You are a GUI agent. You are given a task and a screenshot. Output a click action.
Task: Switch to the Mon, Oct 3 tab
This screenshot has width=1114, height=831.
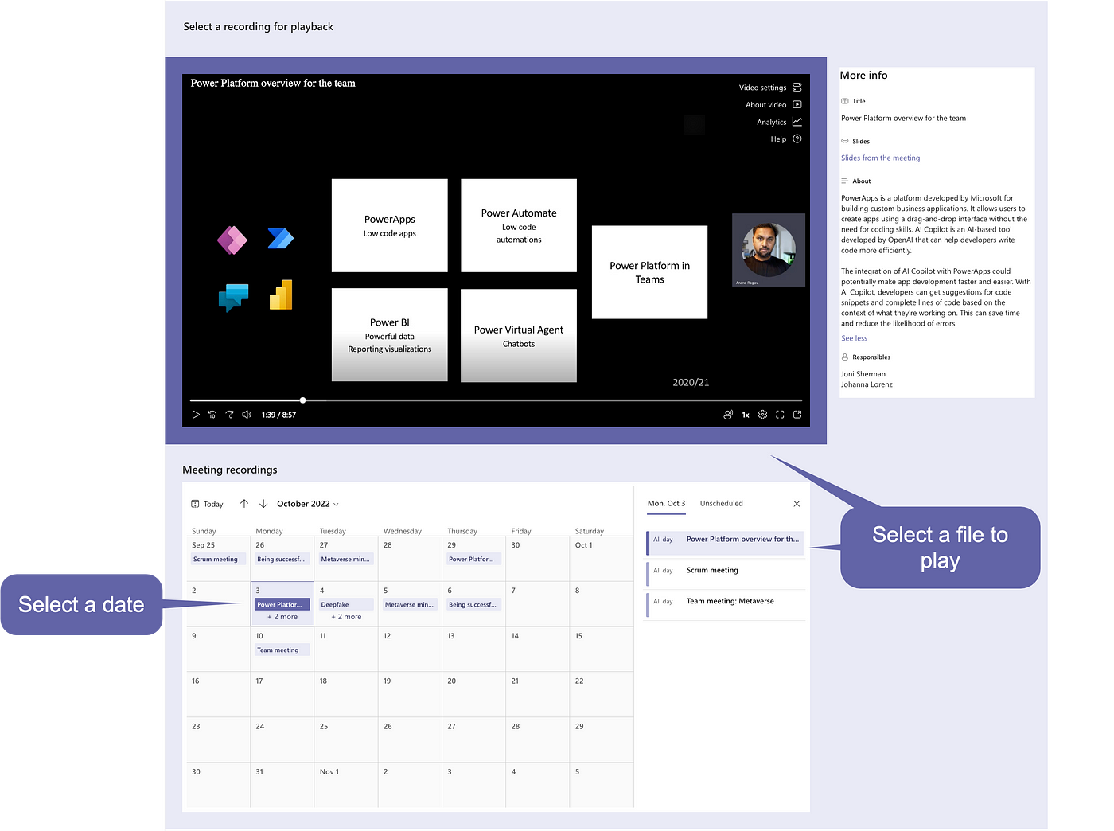pos(666,504)
